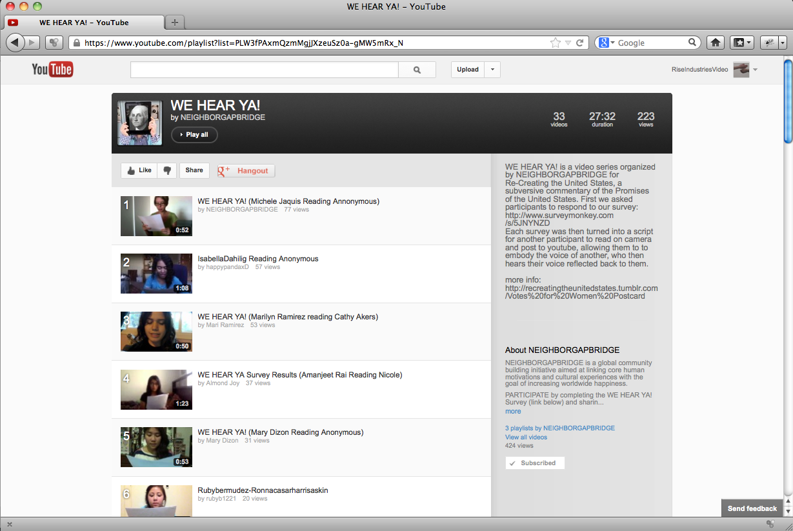The image size is (793, 531).
Task: Click the '27:32' duration value
Action: point(602,116)
